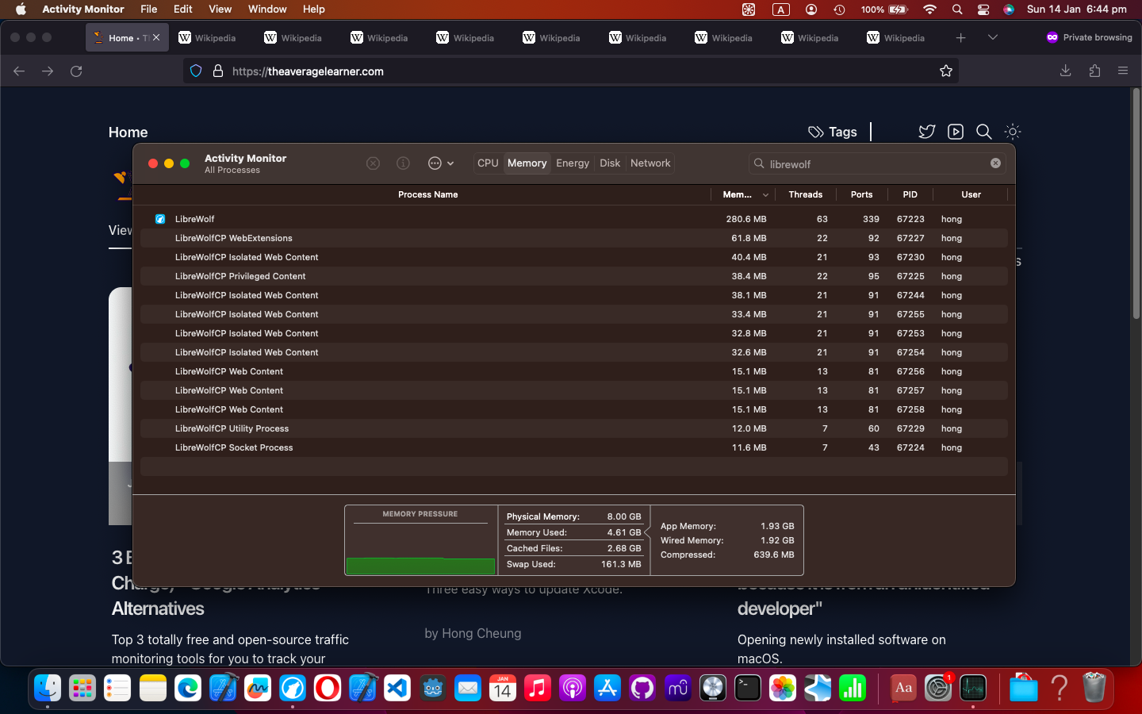
Task: Show the Network tab
Action: tap(650, 163)
